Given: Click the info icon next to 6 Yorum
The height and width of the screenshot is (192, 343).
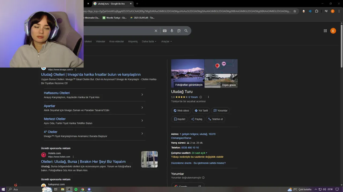Looking at the screenshot, I should coord(201,97).
